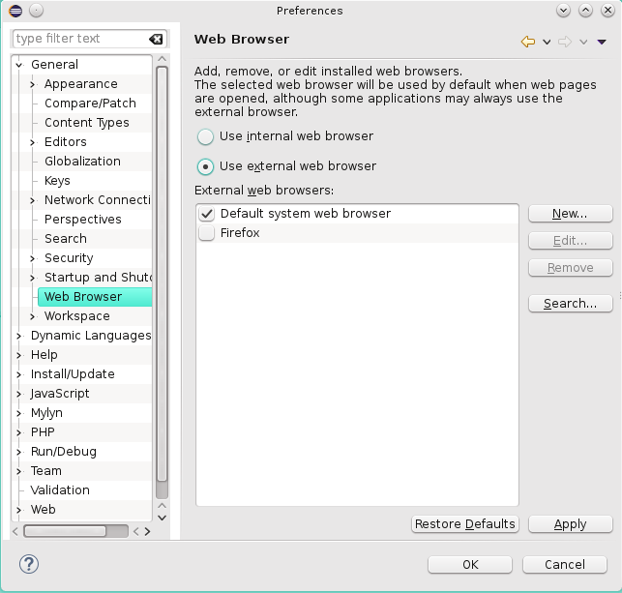This screenshot has width=622, height=593.
Task: Uncheck Default system web browser checkbox
Action: 206,214
